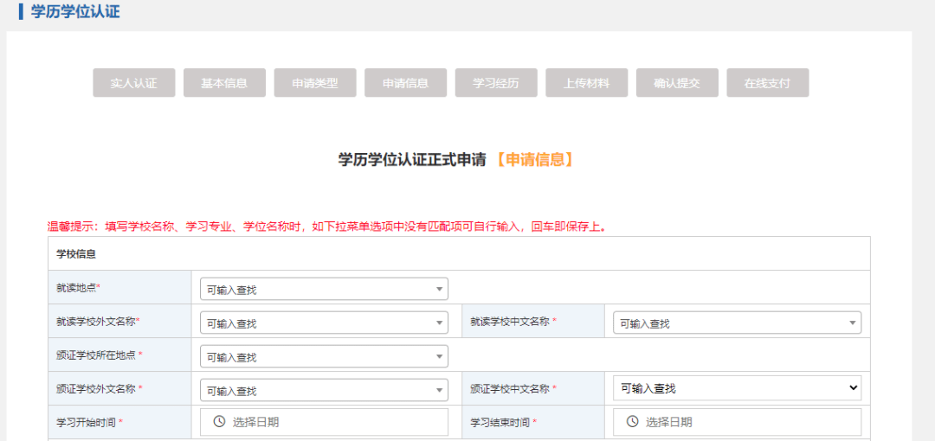
Task: Click the 确认提交 step button
Action: (x=677, y=83)
